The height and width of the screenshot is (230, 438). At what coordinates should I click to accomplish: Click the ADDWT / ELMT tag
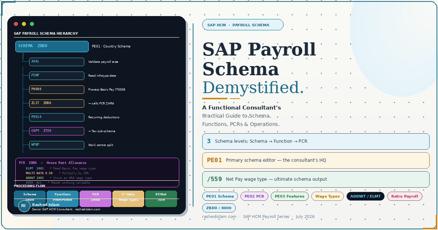365,196
